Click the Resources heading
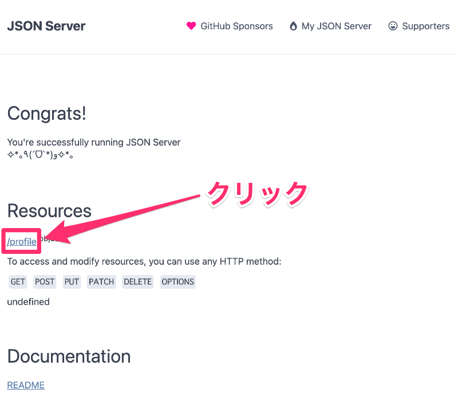The height and width of the screenshot is (396, 458). pyautogui.click(x=49, y=211)
